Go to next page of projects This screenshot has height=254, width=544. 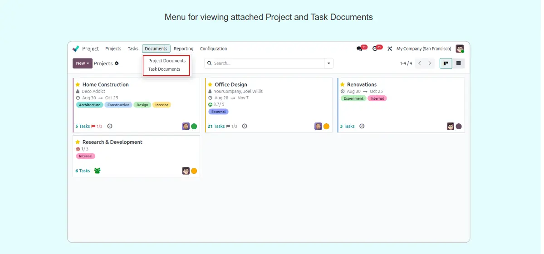click(430, 63)
